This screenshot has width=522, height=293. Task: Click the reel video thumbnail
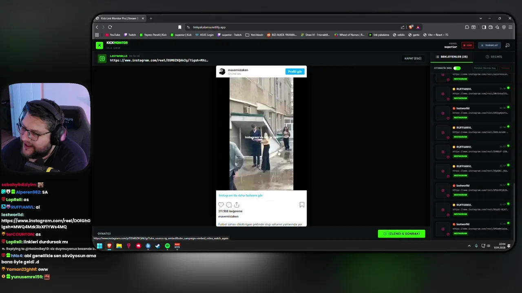click(261, 133)
